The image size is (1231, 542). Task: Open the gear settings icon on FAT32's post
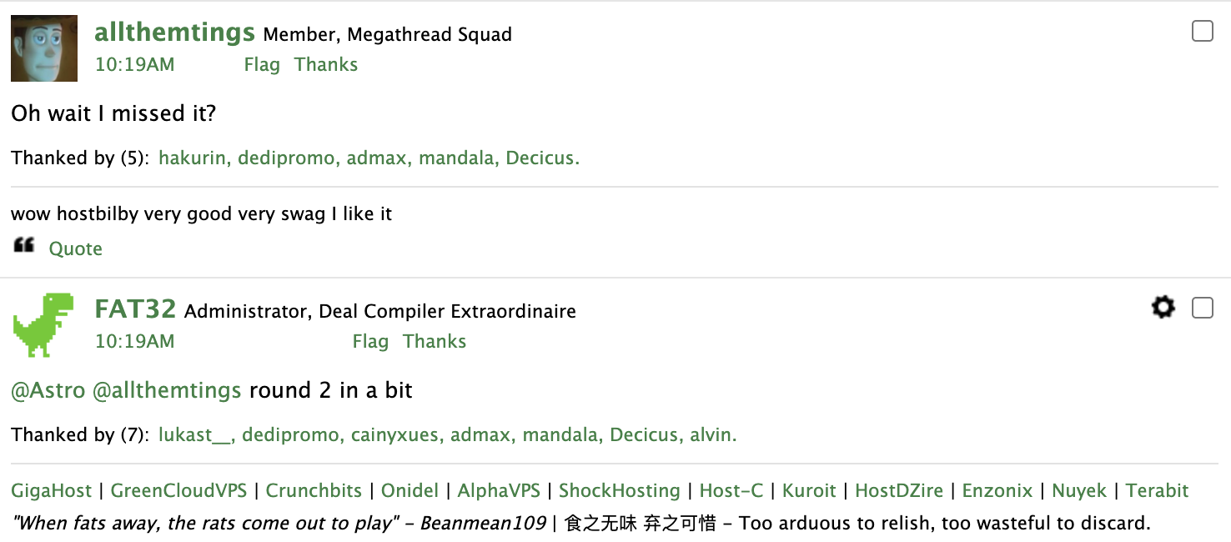(x=1163, y=308)
